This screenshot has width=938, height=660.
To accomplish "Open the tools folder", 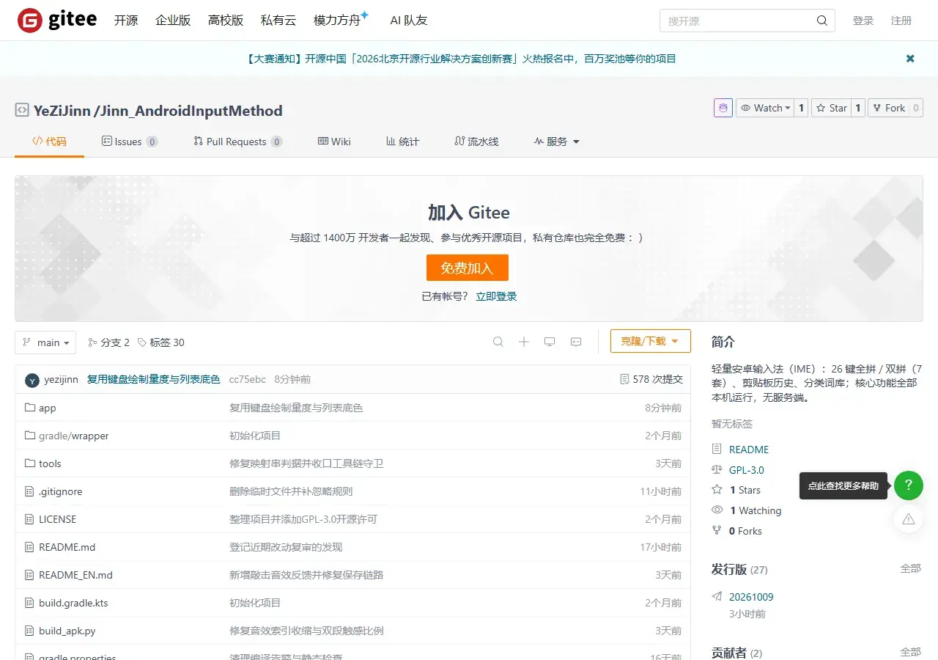I will 50,463.
